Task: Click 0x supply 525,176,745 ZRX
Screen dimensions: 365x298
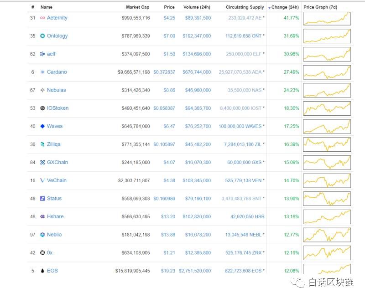Action: pyautogui.click(x=243, y=253)
